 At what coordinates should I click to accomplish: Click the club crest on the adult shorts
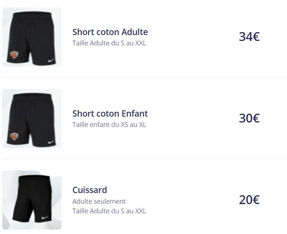click(x=14, y=55)
